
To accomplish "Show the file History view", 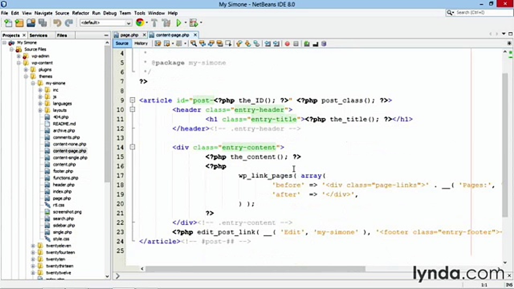I will (x=141, y=43).
